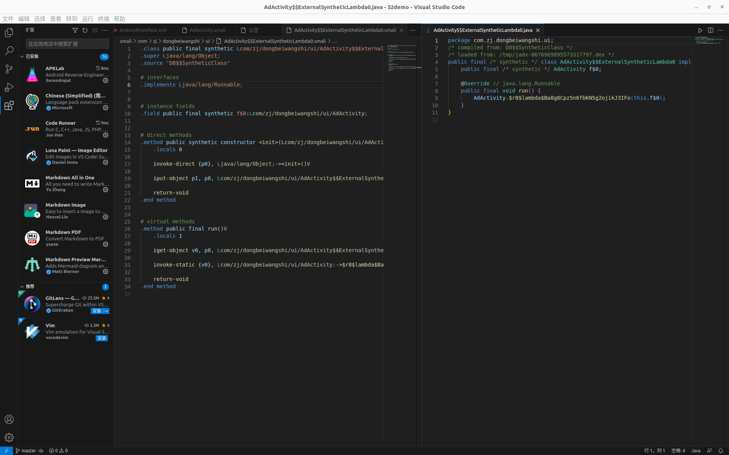This screenshot has height=455, width=729.
Task: Go to line via 行 1, 列 1
Action: point(655,451)
